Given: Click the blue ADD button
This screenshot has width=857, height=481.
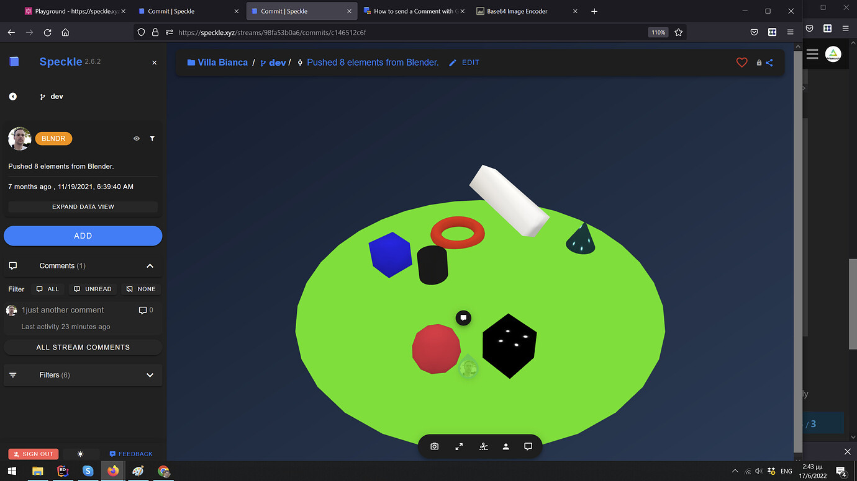Looking at the screenshot, I should pos(83,236).
